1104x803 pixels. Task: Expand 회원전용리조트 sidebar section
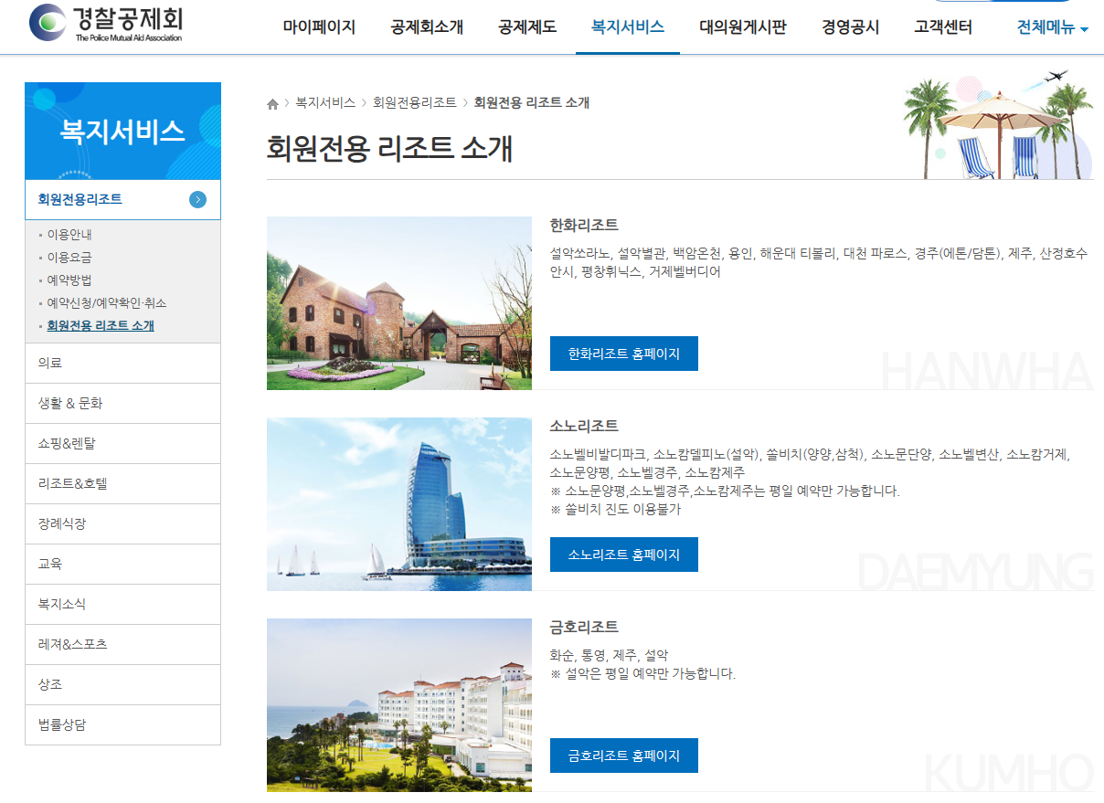tap(122, 199)
